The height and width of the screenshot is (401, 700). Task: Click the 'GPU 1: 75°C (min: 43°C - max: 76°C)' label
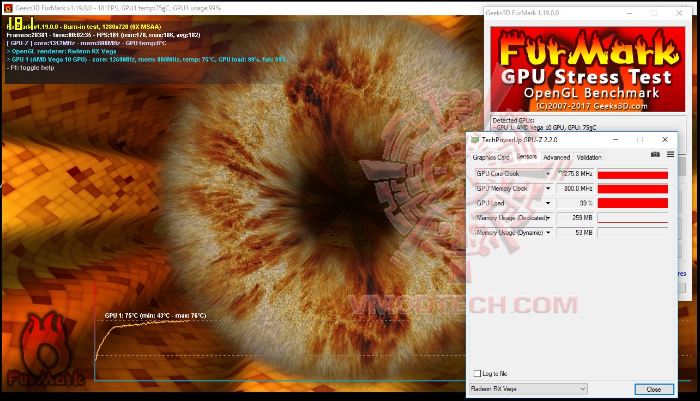pos(155,315)
